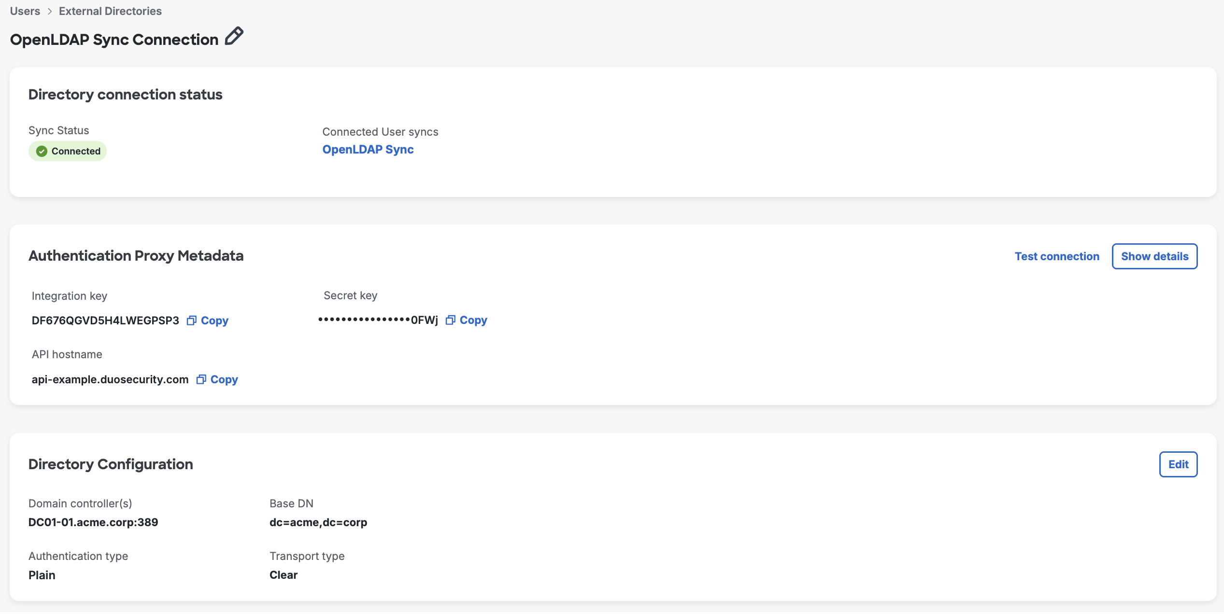
Task: Click the Directory connection status heading
Action: click(126, 95)
